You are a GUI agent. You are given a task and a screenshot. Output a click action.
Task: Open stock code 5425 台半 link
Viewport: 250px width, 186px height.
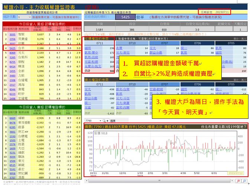tap(12, 48)
